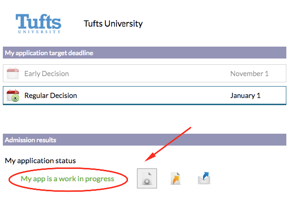Click the UNIVERSITY text under Tufts logo
293x216 pixels.
pos(39,32)
